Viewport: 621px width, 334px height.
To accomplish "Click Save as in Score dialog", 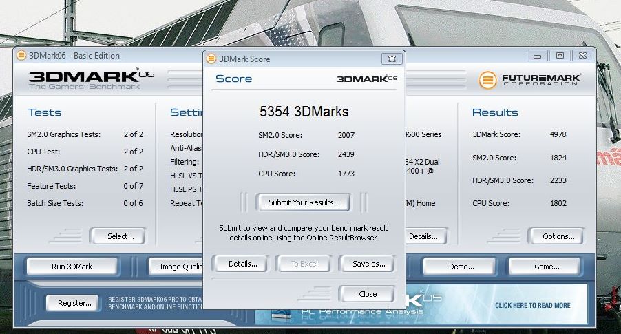I will [x=368, y=264].
